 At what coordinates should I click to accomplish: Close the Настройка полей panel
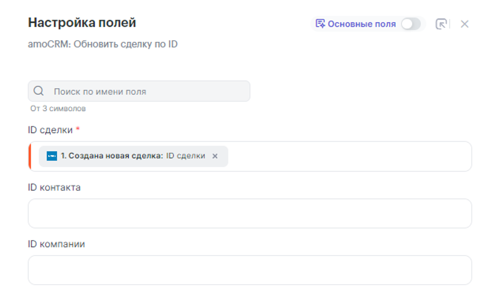(x=464, y=24)
